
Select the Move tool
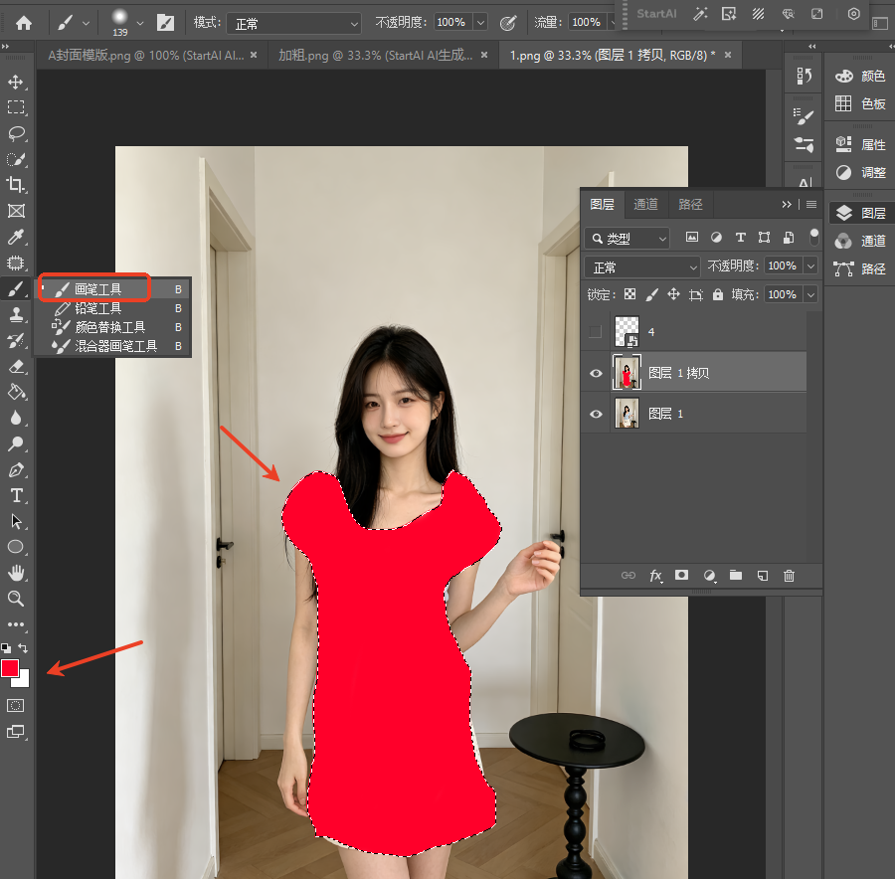point(15,82)
